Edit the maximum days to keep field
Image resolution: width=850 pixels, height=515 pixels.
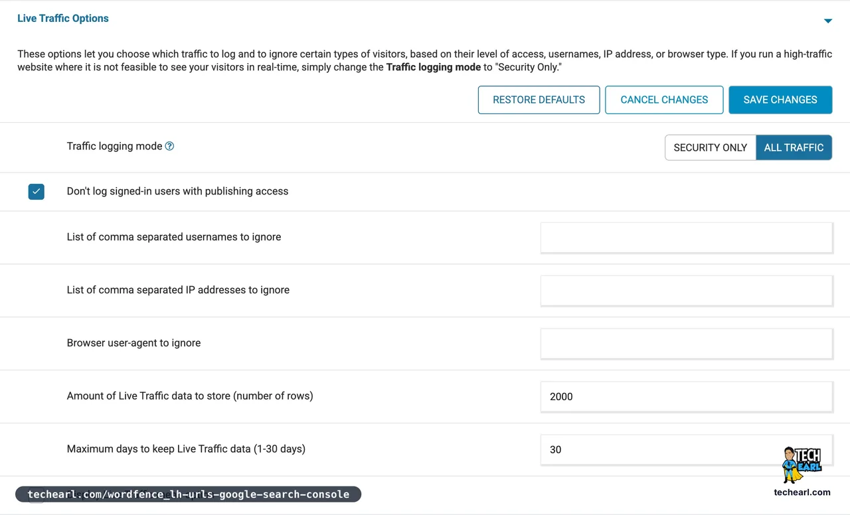(x=687, y=450)
